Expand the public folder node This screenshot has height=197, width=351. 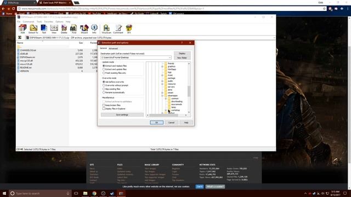162,81
